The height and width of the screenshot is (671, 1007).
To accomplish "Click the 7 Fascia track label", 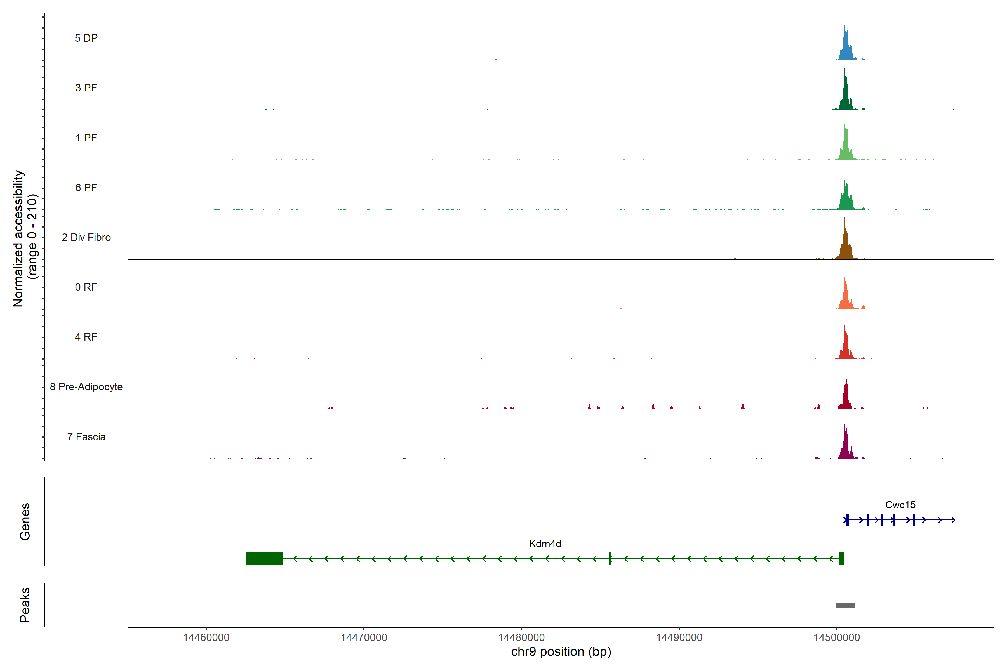I will [86, 436].
